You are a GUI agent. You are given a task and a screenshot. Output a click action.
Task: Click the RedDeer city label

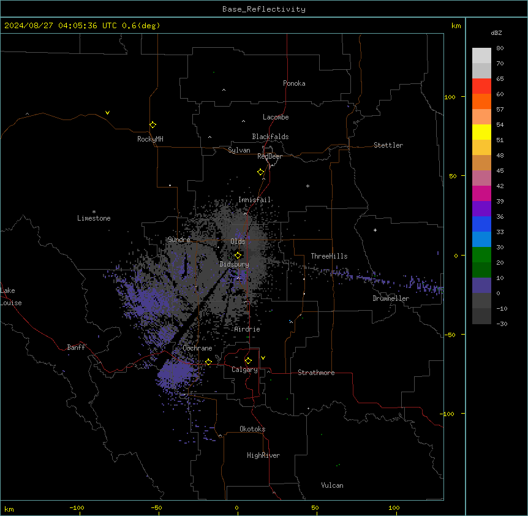tap(270, 156)
